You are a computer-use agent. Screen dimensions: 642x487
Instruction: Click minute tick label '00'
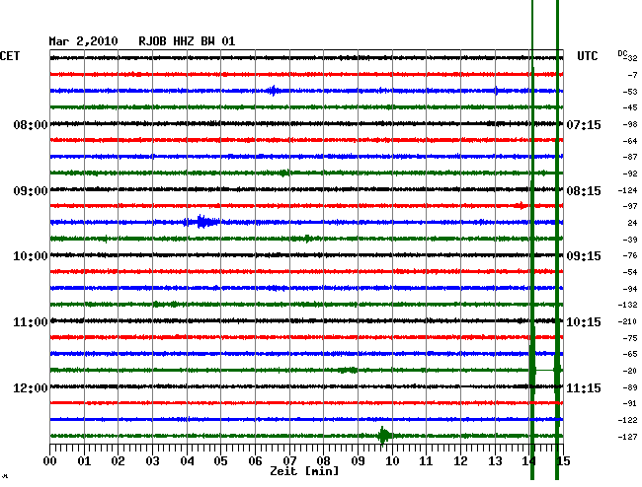point(50,461)
